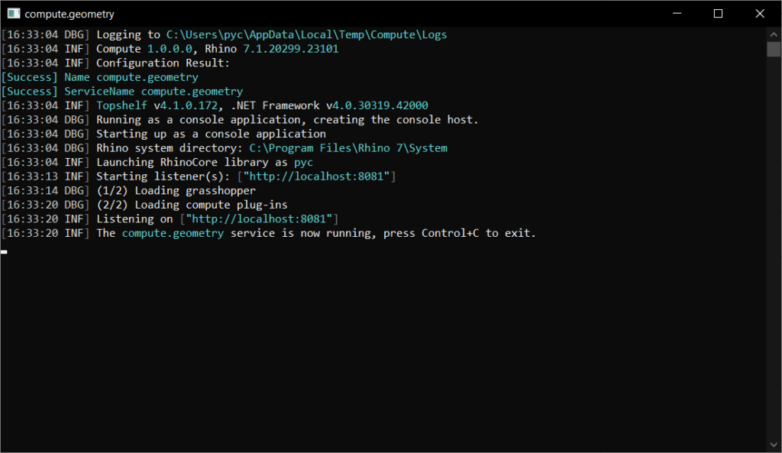Click the vertical scrollbar thumb

773,50
